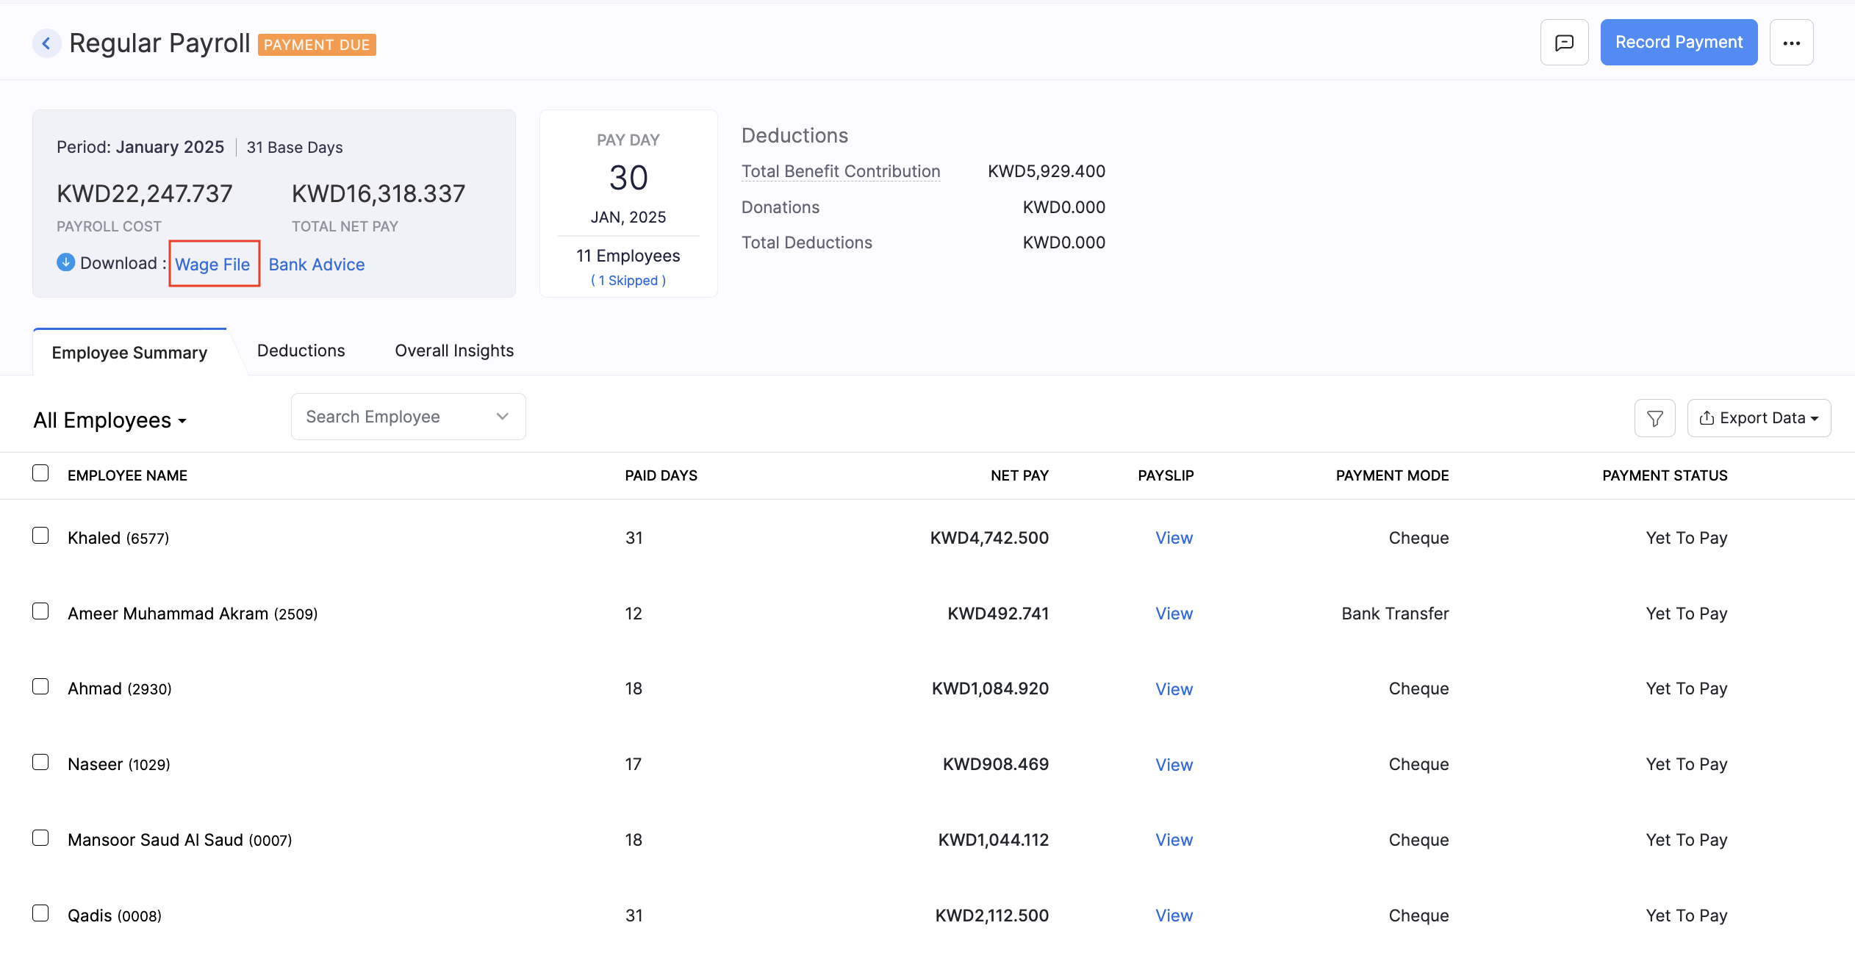Go back using the back arrow icon
This screenshot has height=967, width=1855.
point(46,43)
